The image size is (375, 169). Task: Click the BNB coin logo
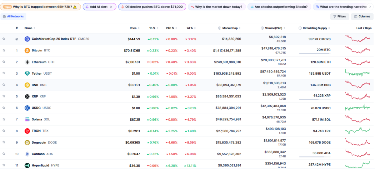pos(27,85)
